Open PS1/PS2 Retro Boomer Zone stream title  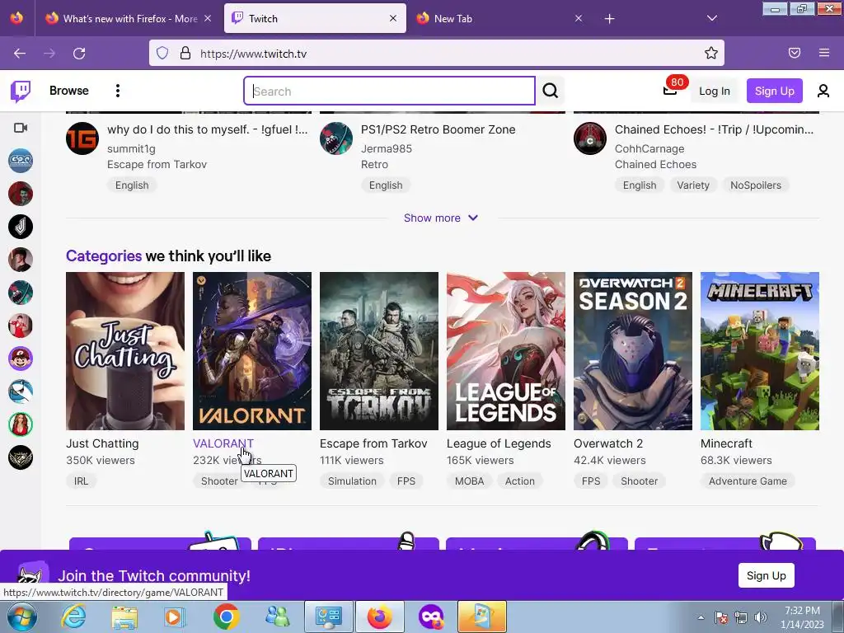438,129
